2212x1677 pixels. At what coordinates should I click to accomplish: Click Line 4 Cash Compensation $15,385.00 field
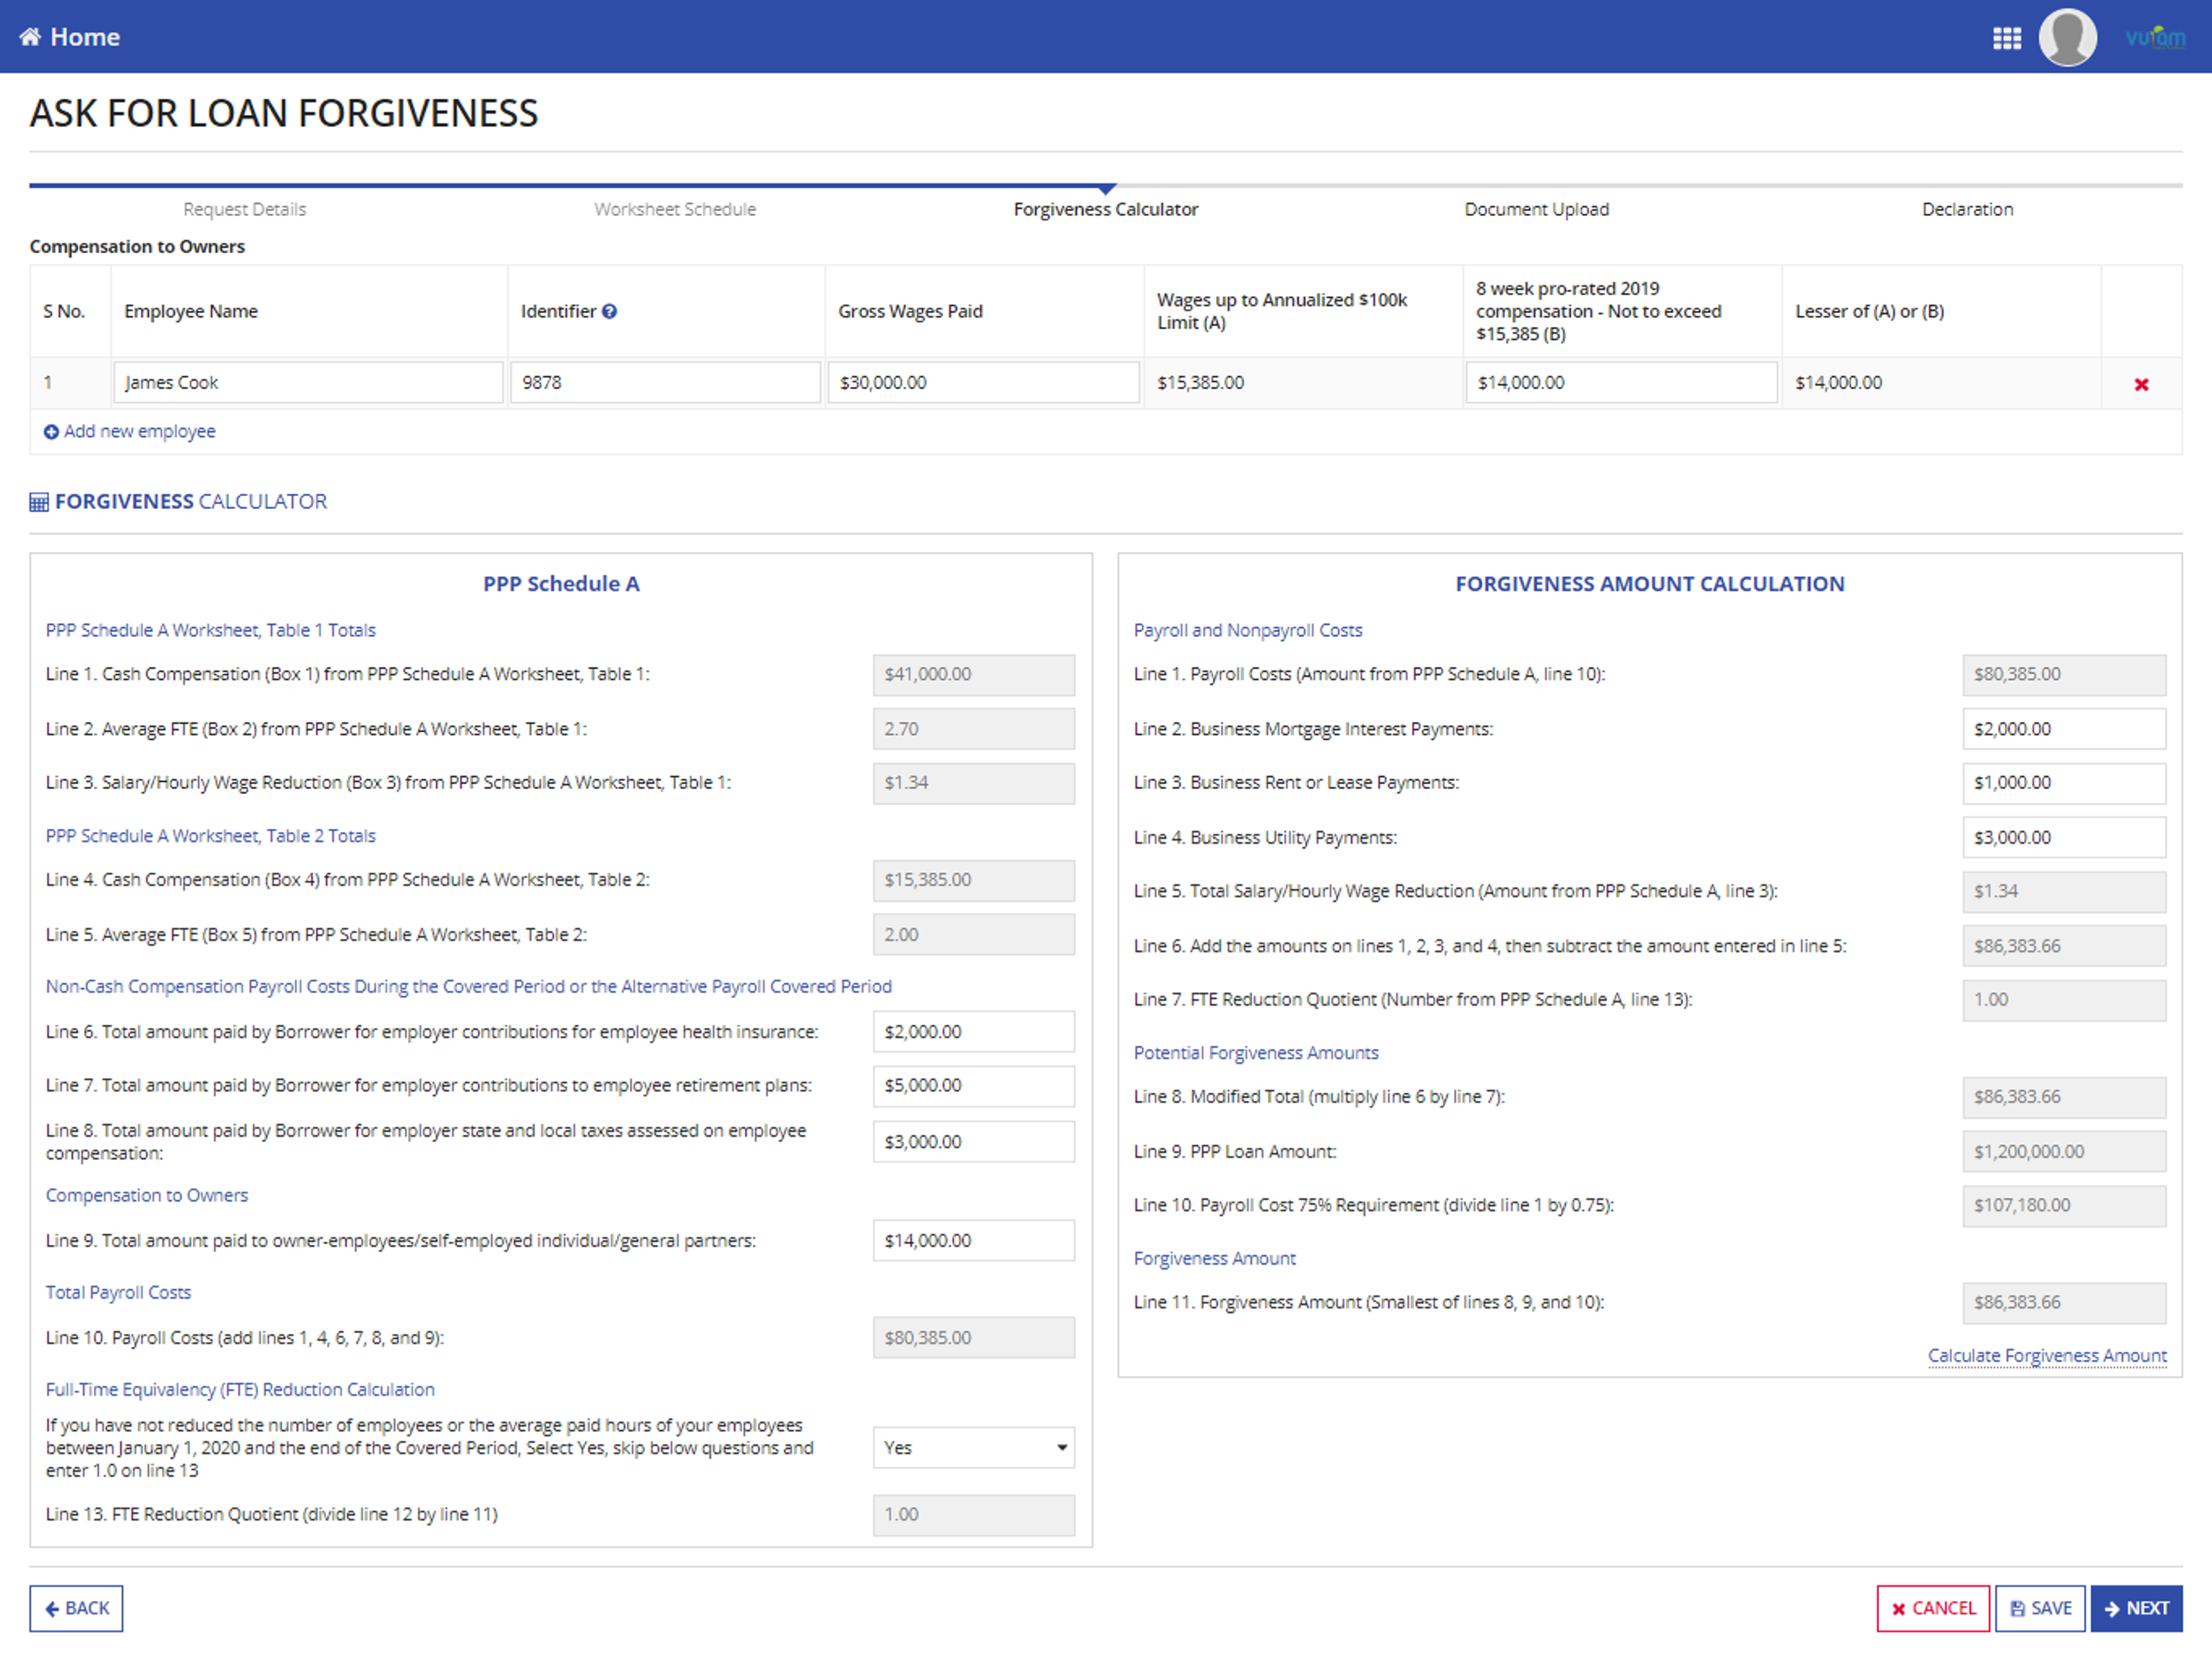[x=973, y=880]
